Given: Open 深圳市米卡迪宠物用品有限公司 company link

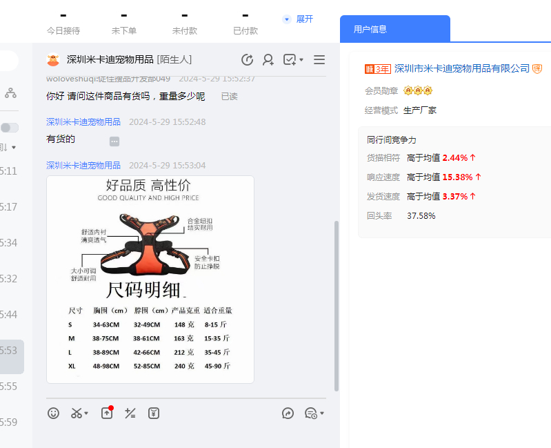Looking at the screenshot, I should click(x=461, y=68).
